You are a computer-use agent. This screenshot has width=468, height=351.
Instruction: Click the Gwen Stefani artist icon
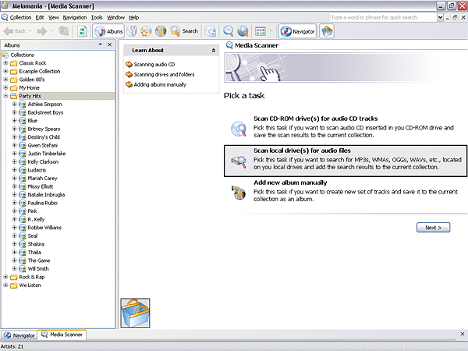coord(23,145)
